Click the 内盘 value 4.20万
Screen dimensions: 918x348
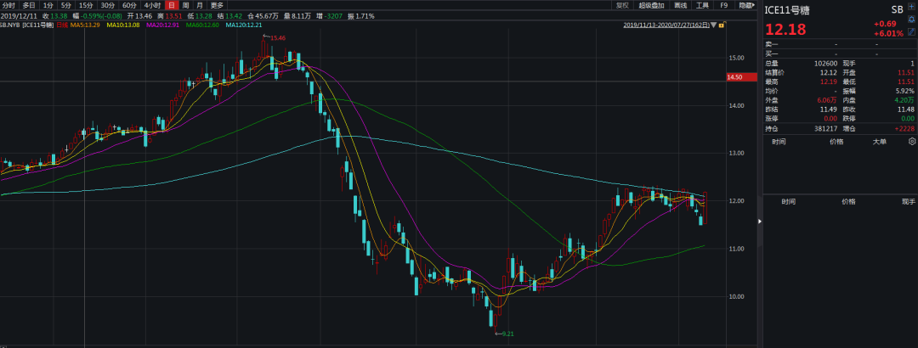pyautogui.click(x=904, y=100)
